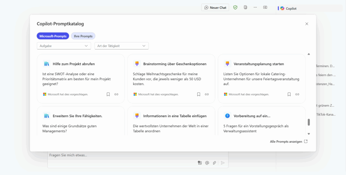Click the @ mention icon in chat box
Viewport: 346px width, 175px height.
(207, 163)
